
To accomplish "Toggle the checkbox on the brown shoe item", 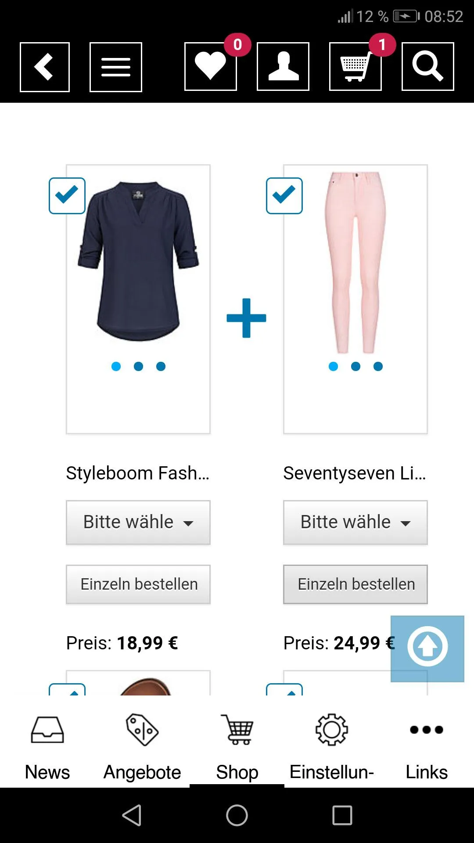I will point(67,690).
